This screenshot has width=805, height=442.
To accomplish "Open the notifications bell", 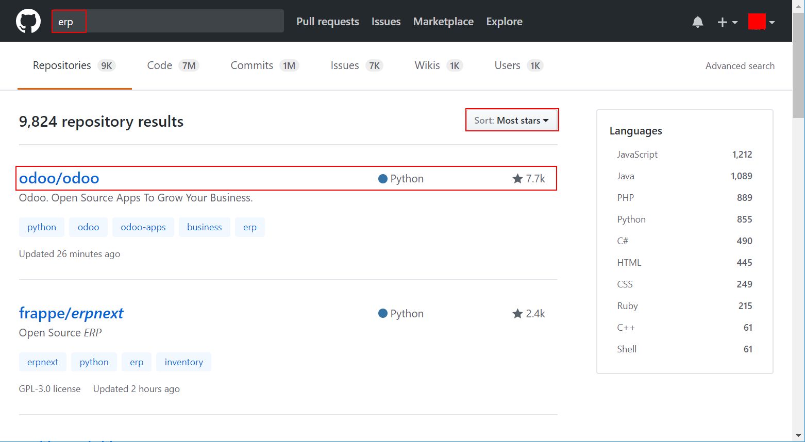I will click(x=697, y=22).
